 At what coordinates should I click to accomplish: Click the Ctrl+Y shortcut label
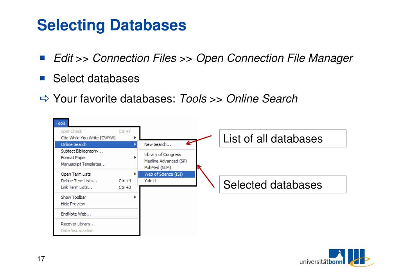click(125, 131)
